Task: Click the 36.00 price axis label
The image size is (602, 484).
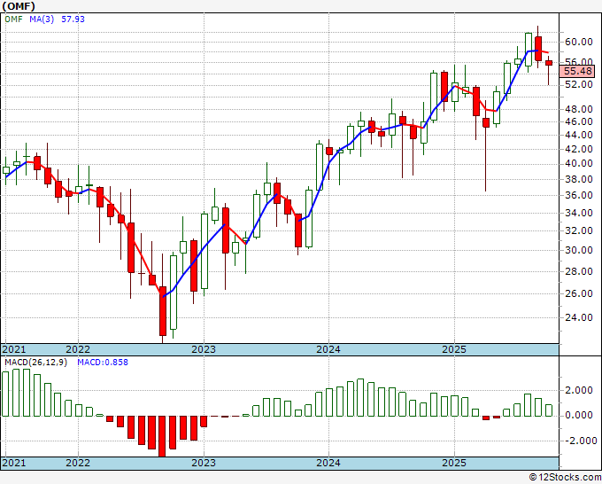Action: click(x=579, y=195)
